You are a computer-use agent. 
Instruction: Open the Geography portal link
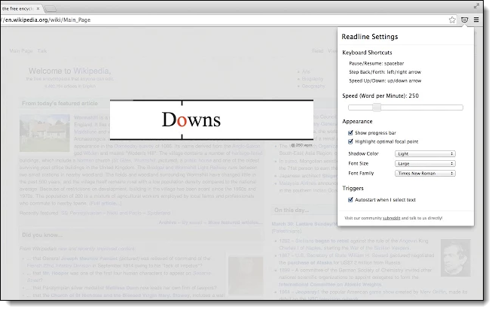[313, 86]
